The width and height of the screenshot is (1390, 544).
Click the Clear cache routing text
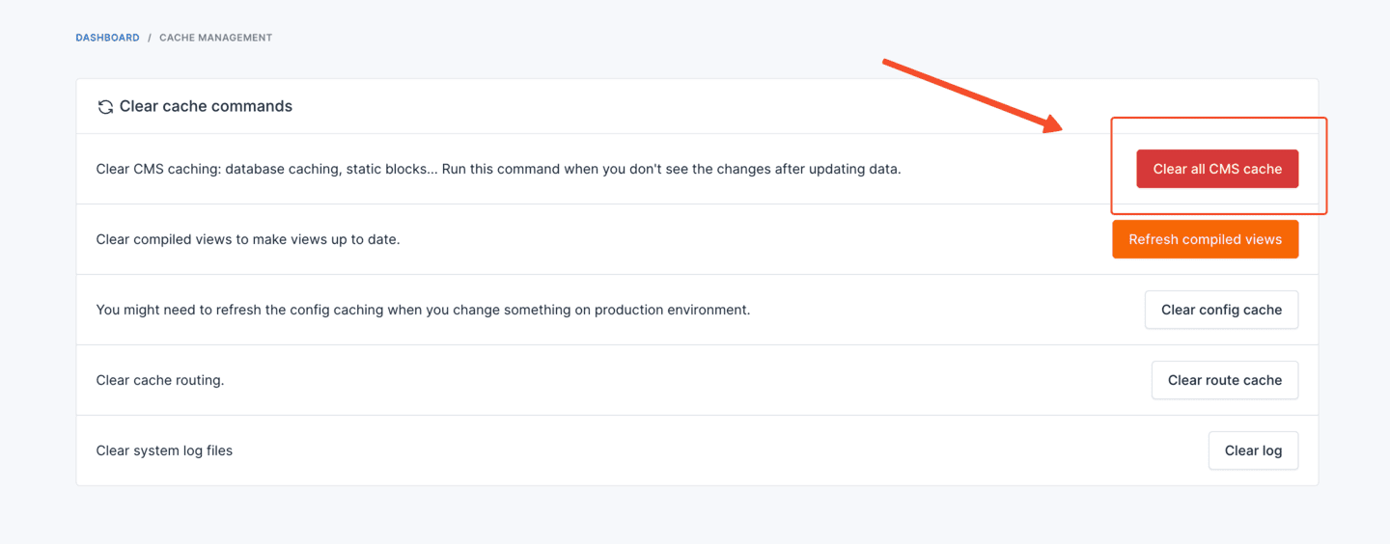(x=160, y=380)
